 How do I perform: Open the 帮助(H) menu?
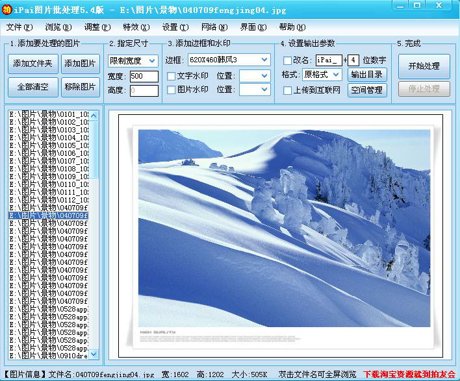(x=292, y=27)
